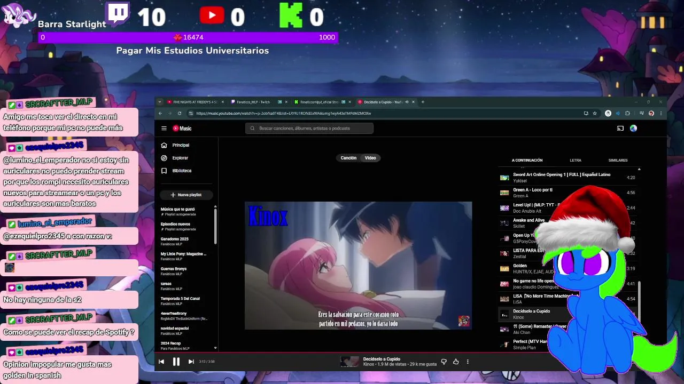Viewport: 684px width, 384px height.
Task: Open the three-dot song options menu
Action: tap(468, 362)
